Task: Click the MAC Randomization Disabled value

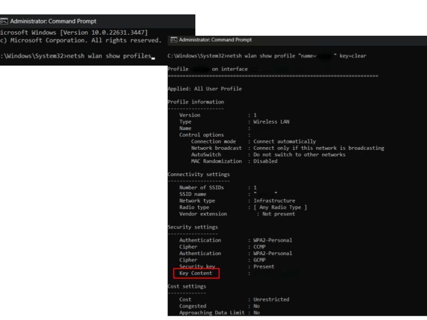Action: point(265,161)
